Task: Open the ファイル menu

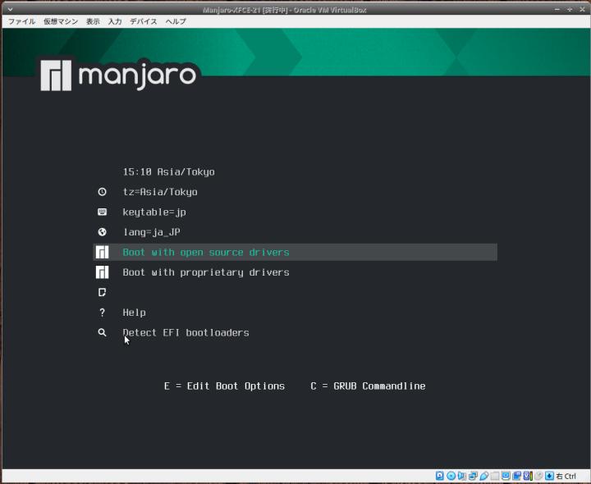Action: pos(22,21)
